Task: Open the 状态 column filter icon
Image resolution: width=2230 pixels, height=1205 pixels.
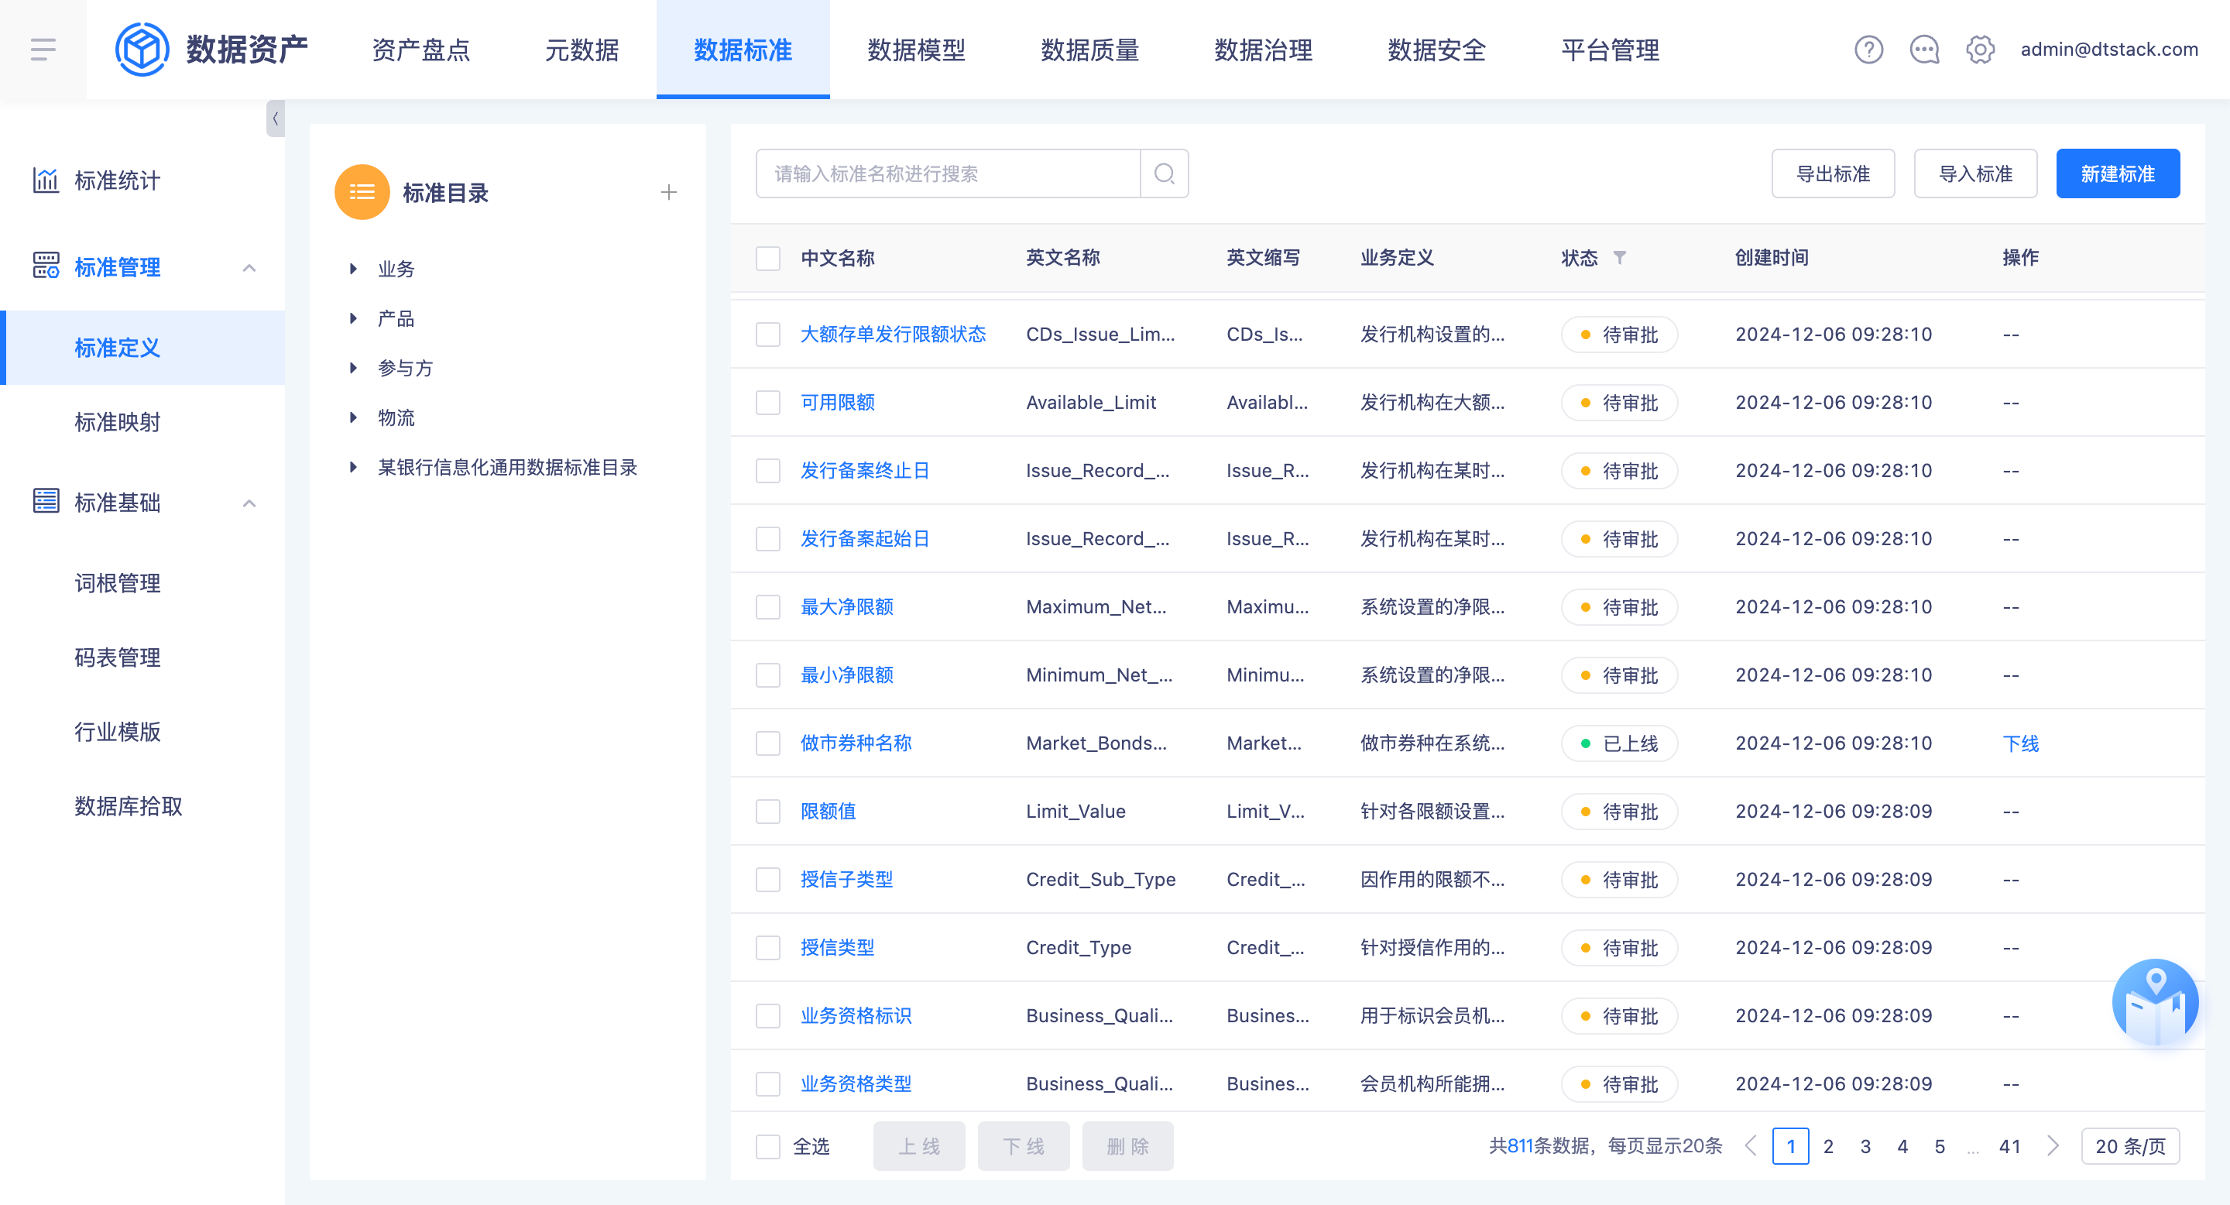Action: click(1620, 257)
